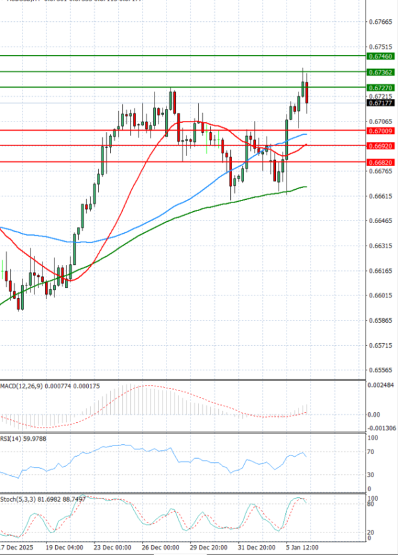Click the 0.65565 value on price axis

tap(379, 370)
